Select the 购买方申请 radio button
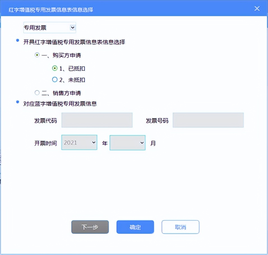This screenshot has height=255, width=268. pyautogui.click(x=37, y=55)
